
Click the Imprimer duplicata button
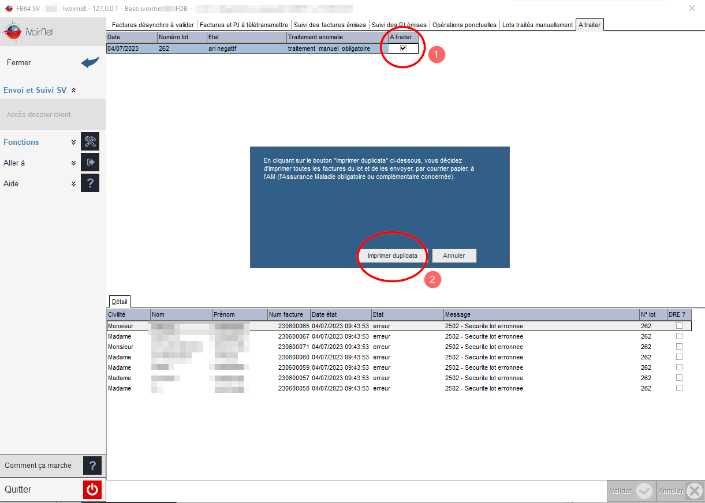pyautogui.click(x=393, y=256)
